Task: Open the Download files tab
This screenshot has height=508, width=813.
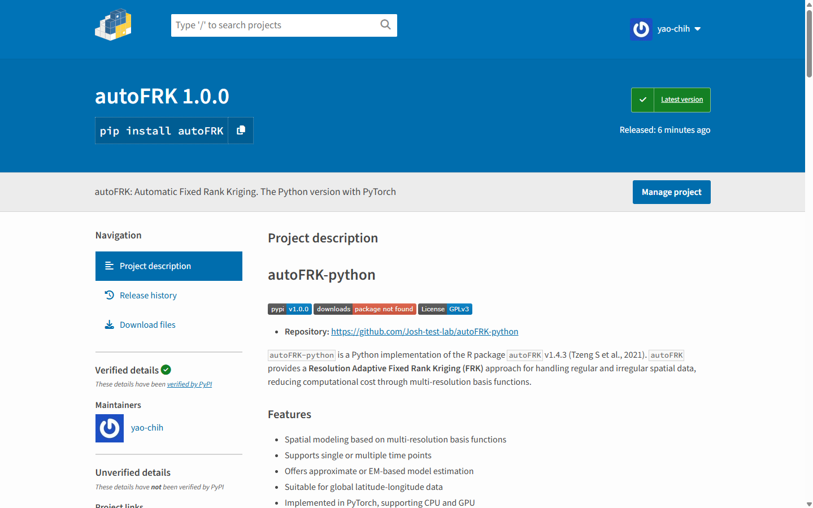Action: [147, 325]
